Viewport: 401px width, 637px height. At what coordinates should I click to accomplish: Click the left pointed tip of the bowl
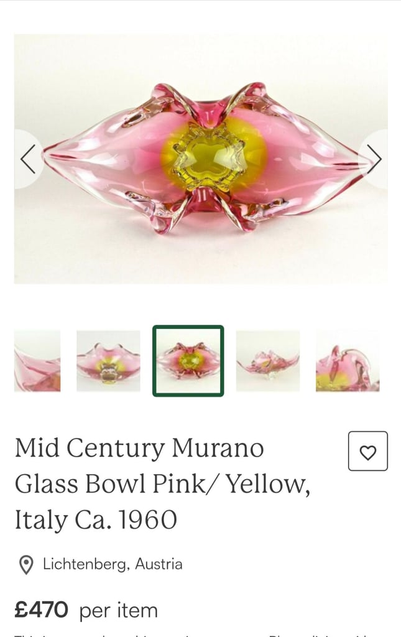tap(48, 153)
